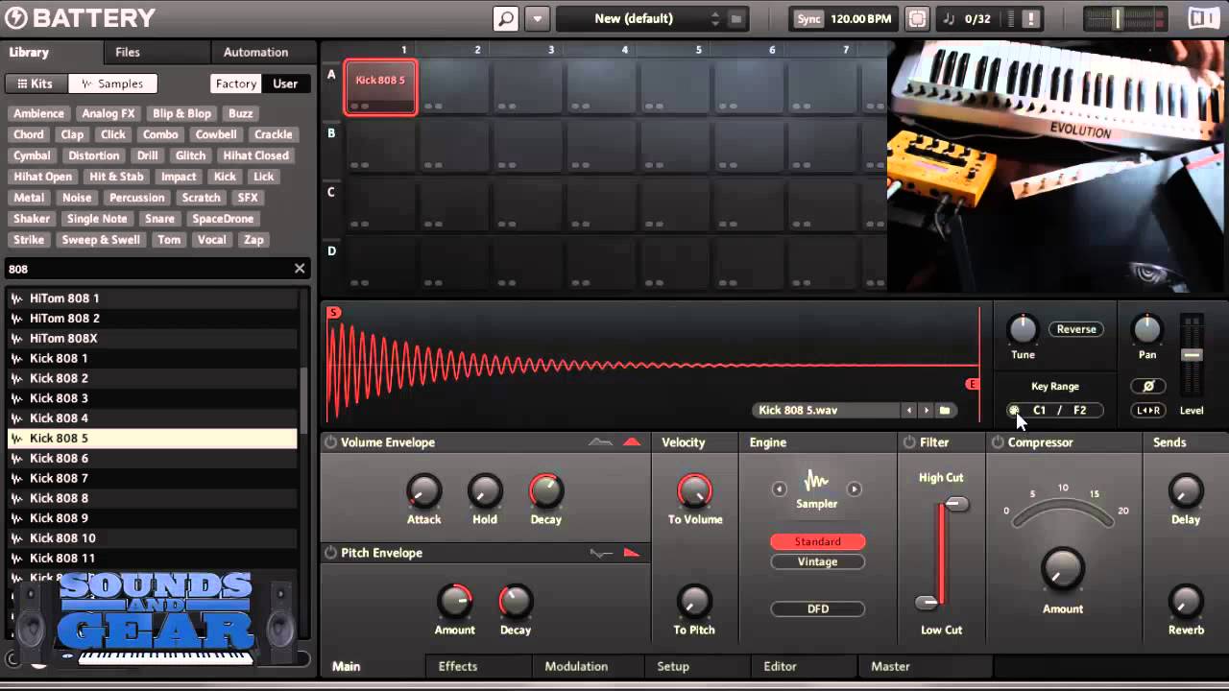Select the gray volume envelope shape icon
The height and width of the screenshot is (691, 1229).
pos(600,442)
